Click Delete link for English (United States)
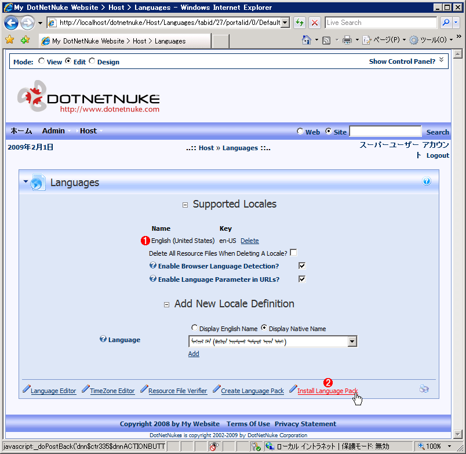This screenshot has width=466, height=454. [250, 241]
